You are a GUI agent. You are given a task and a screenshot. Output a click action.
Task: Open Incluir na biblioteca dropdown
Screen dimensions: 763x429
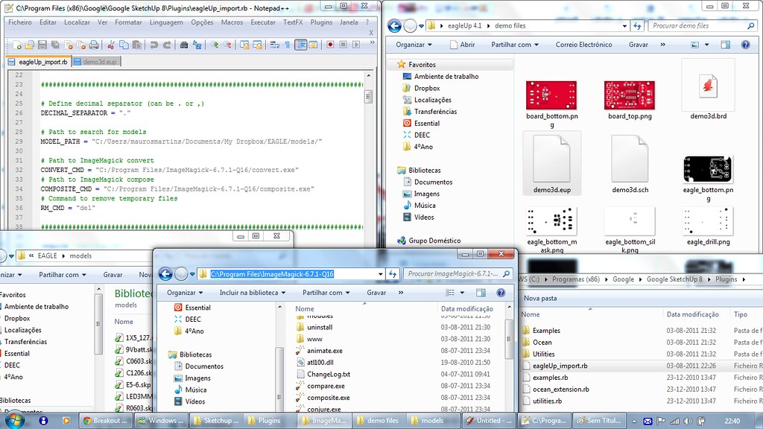[x=253, y=292]
